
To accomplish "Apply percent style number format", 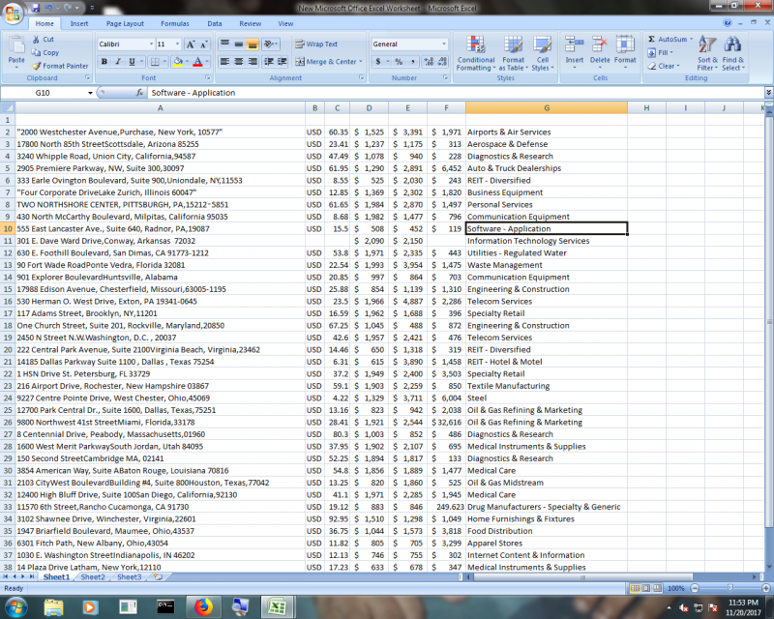I will coord(399,61).
